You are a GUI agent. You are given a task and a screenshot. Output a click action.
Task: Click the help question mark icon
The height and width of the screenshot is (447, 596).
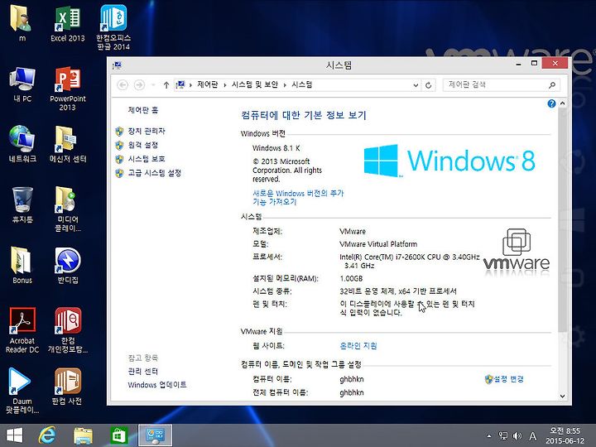551,103
